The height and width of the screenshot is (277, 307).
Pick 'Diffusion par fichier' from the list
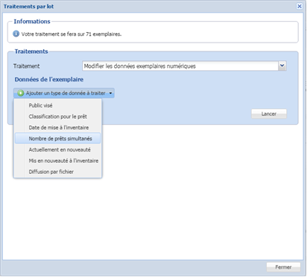point(57,172)
